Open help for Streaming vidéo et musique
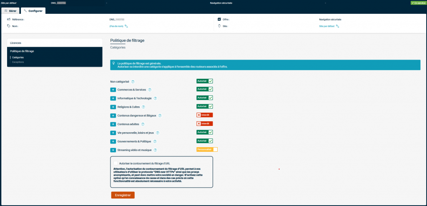 tap(155, 150)
